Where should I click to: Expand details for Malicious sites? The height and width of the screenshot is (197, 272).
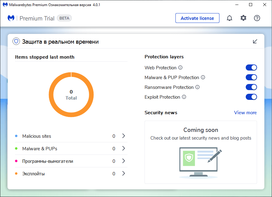[123, 136]
